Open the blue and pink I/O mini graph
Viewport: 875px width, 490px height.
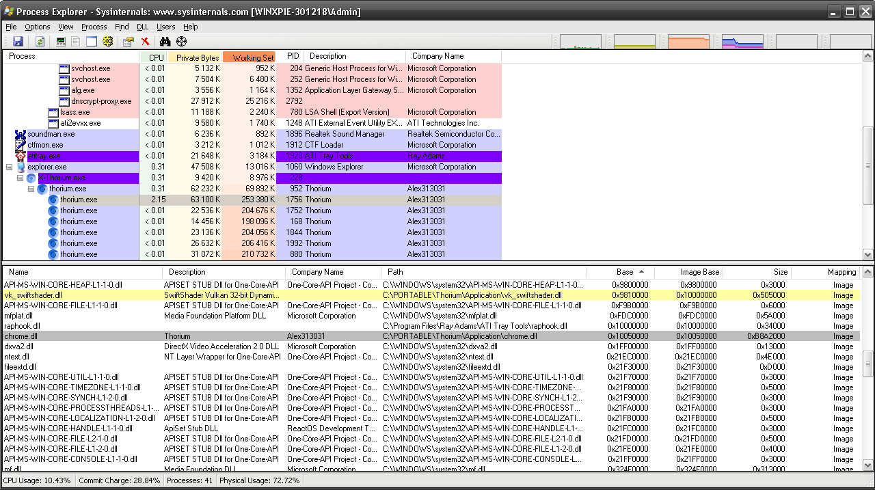click(x=742, y=42)
